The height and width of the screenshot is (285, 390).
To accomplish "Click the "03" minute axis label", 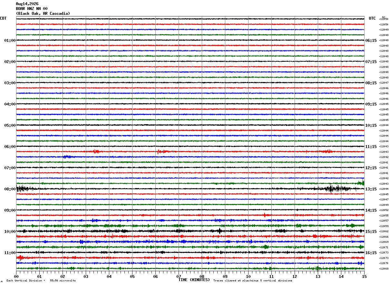I will coord(86,276).
